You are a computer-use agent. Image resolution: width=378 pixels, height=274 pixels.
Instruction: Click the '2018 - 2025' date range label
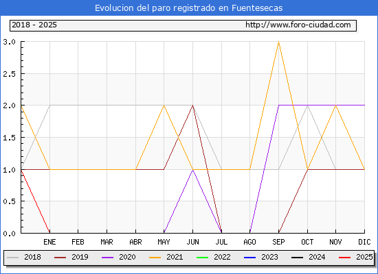(x=34, y=25)
